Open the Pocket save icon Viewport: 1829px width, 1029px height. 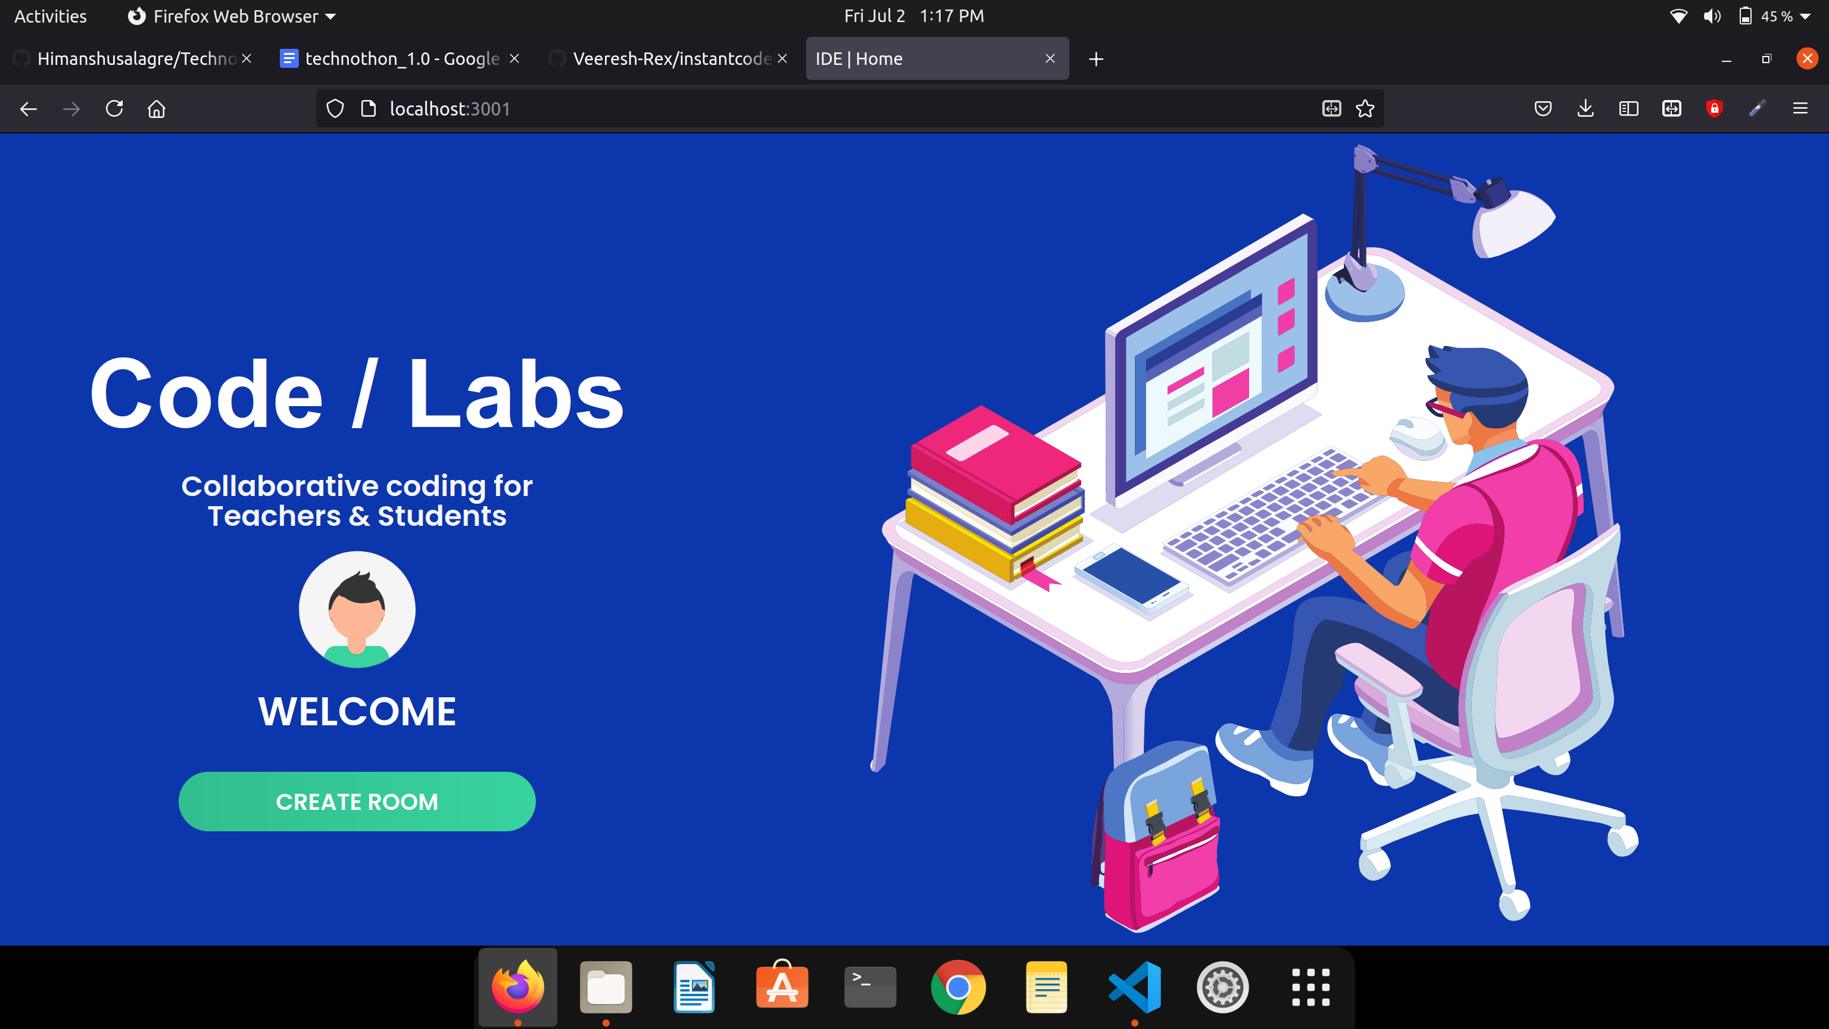point(1543,108)
